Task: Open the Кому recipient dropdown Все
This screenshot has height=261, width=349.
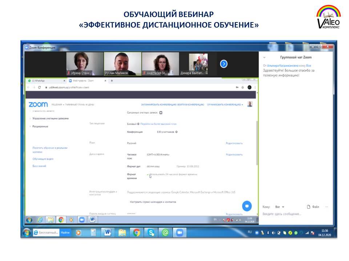Action: (x=280, y=207)
